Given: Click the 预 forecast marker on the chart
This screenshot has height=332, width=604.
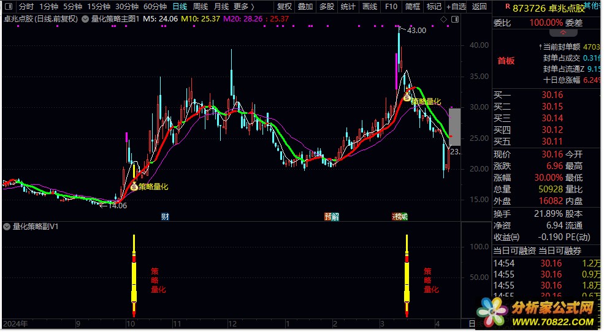Looking at the screenshot, I should click(328, 217).
